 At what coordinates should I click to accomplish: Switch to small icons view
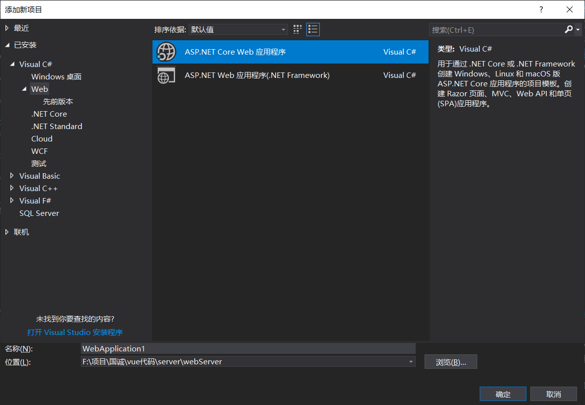point(297,29)
